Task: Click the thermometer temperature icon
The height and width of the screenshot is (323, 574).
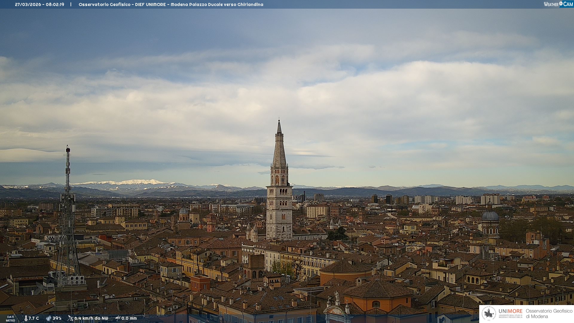Action: (26, 318)
